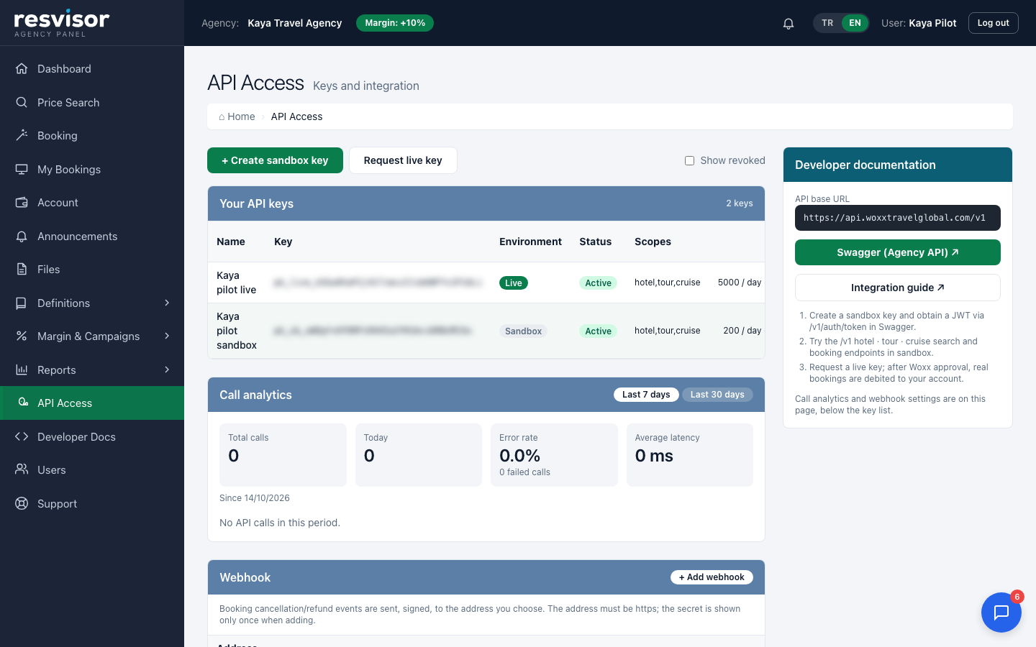Expand the Definitions submenu
Viewport: 1036px width, 647px height.
pyautogui.click(x=167, y=303)
